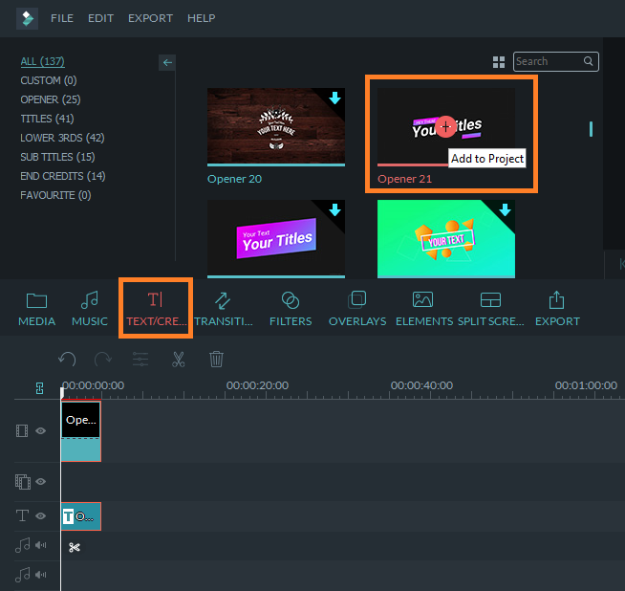This screenshot has height=591, width=625.
Task: Select the OPENER (25) category
Action: (x=51, y=99)
